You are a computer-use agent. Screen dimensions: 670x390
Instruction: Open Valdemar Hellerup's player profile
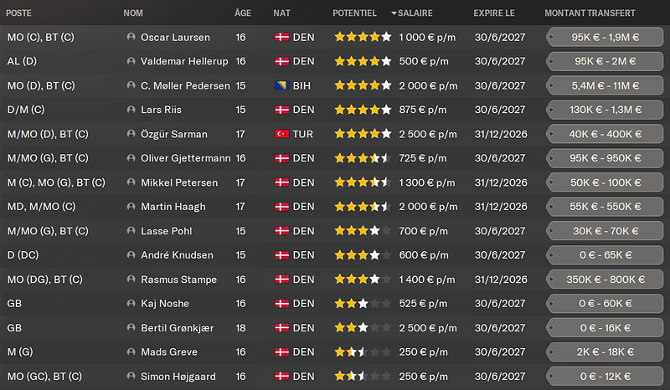184,62
